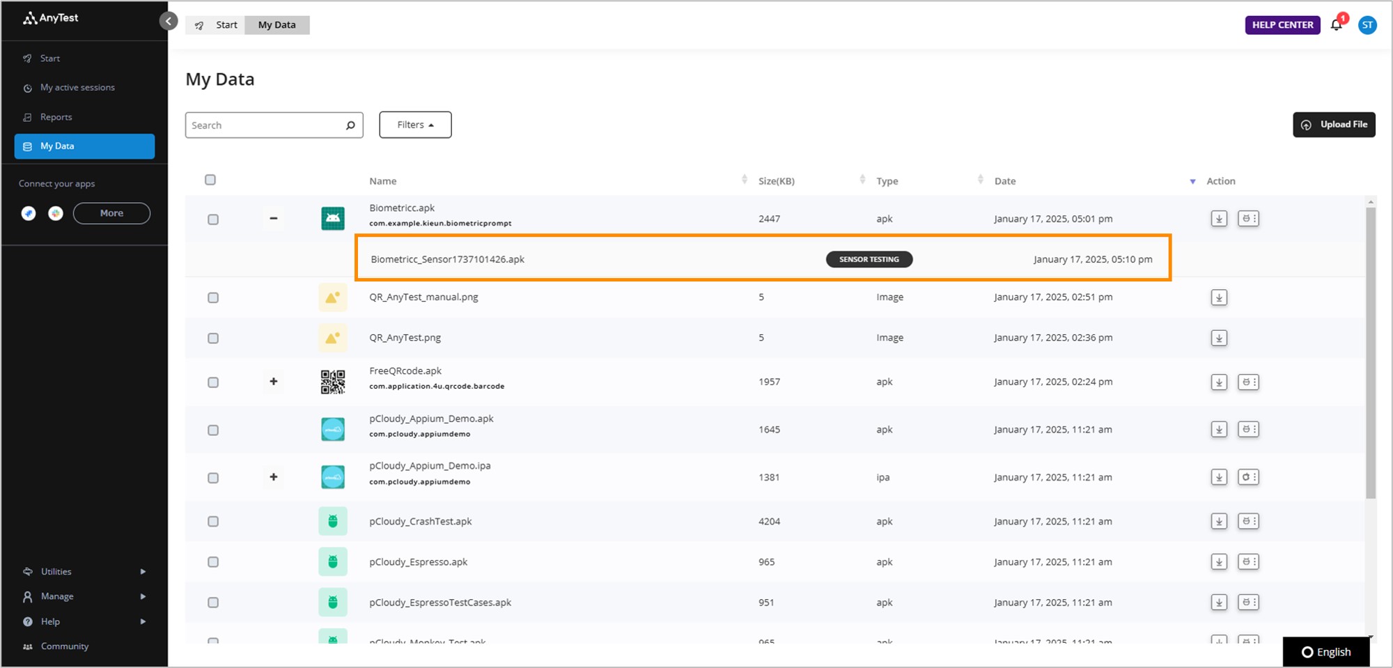The width and height of the screenshot is (1393, 668).
Task: Click the search magnifier icon
Action: coord(350,125)
